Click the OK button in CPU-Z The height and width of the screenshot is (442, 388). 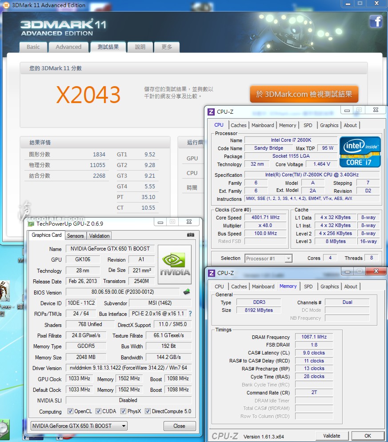[x=368, y=436]
